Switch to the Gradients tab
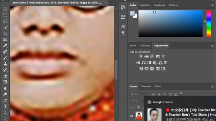This screenshot has width=216, height=121. point(159,5)
